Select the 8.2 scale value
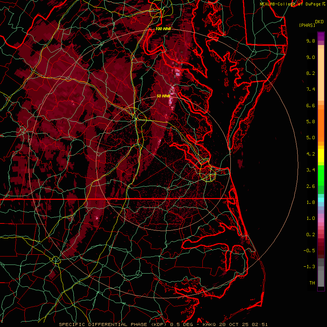The image size is (327, 327). (311, 73)
